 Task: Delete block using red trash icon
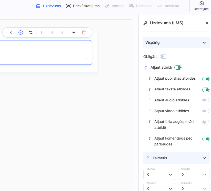click(84, 33)
